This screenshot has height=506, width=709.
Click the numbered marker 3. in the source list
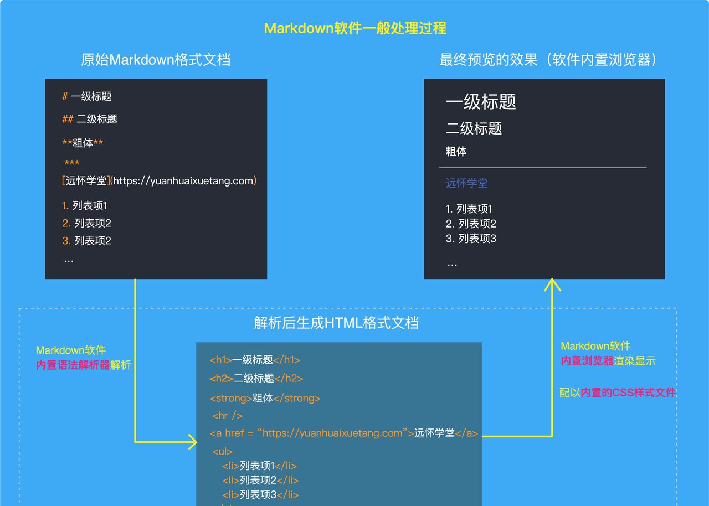65,241
